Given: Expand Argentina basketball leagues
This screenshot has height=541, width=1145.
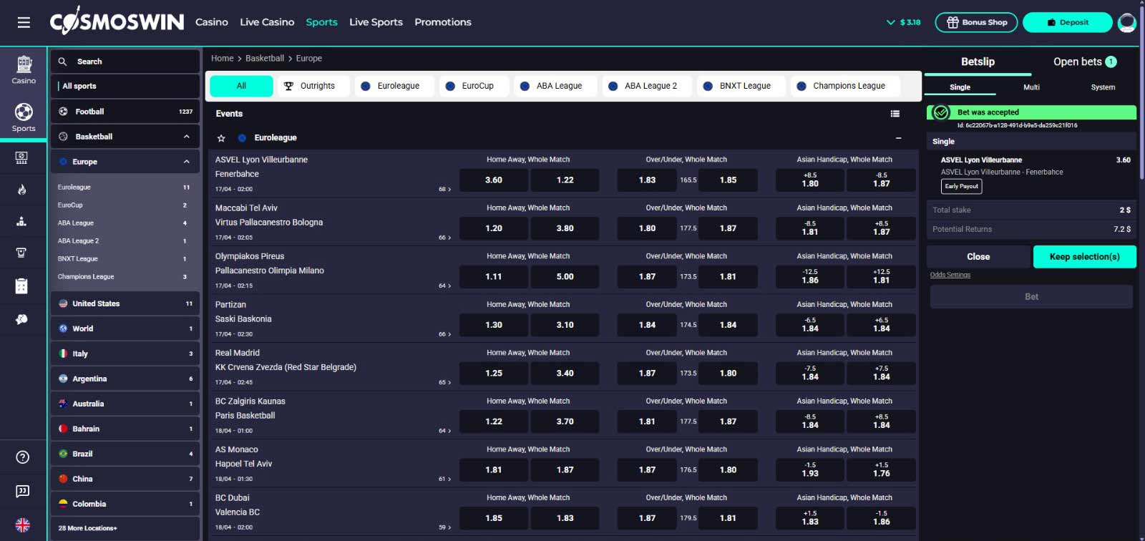Looking at the screenshot, I should [x=125, y=379].
